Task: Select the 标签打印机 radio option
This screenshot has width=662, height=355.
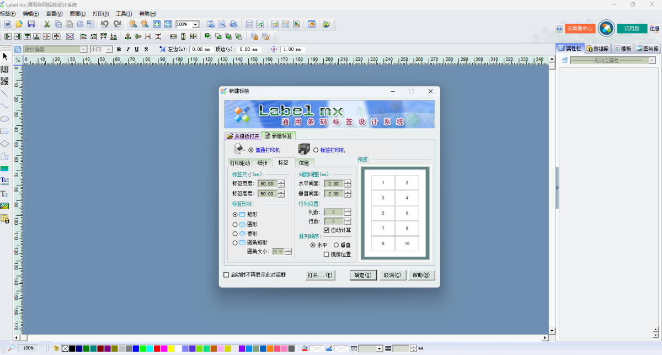Action: 316,150
